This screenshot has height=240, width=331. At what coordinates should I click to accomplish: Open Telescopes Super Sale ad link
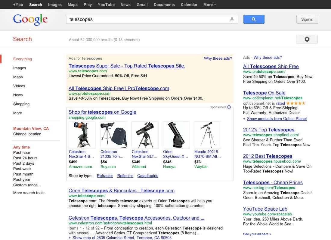[127, 66]
